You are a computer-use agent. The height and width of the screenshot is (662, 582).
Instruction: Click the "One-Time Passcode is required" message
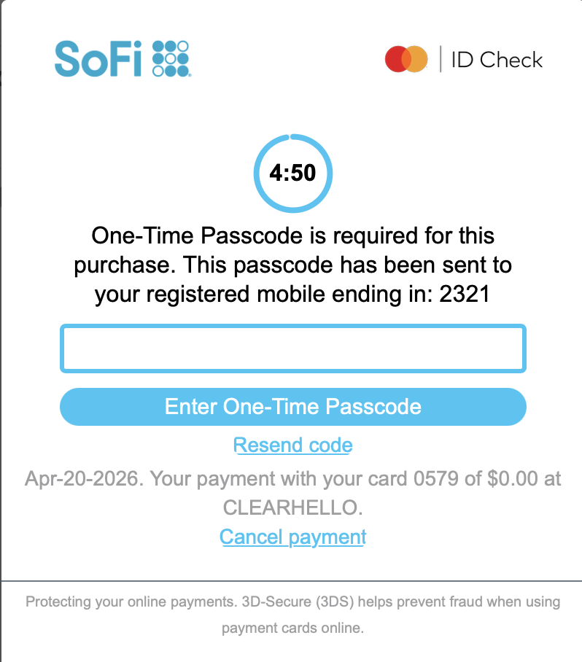coord(292,236)
